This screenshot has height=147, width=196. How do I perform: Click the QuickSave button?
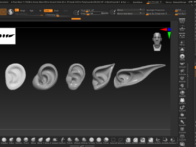[138, 2]
